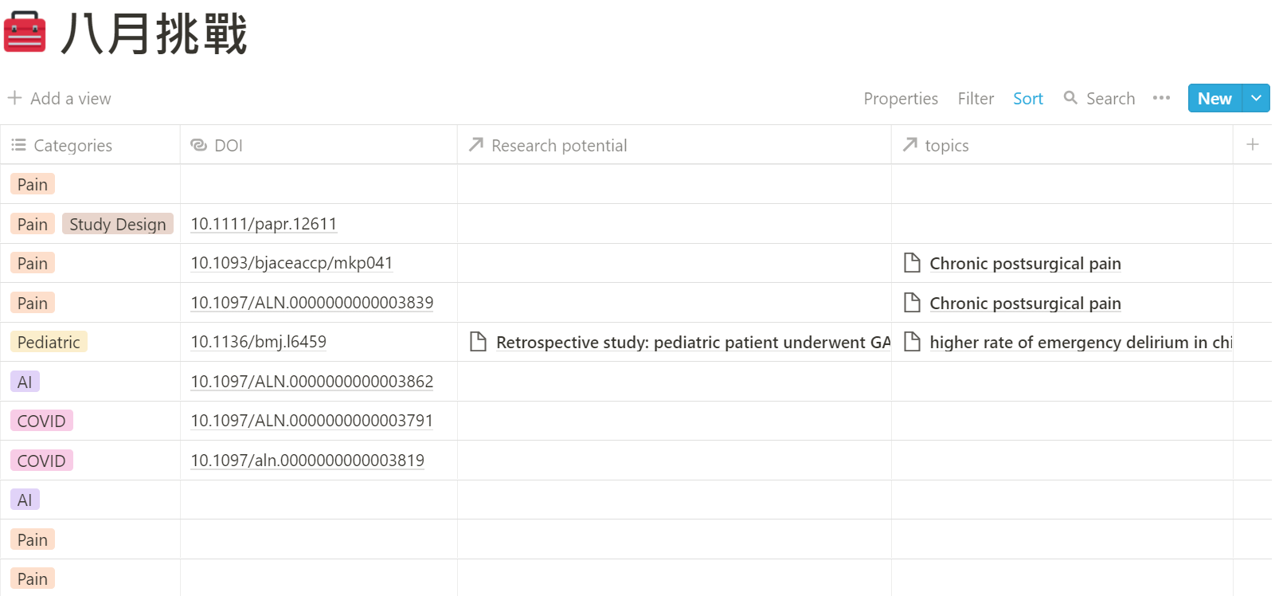Open the Filter menu
Image resolution: width=1279 pixels, height=596 pixels.
tap(976, 99)
